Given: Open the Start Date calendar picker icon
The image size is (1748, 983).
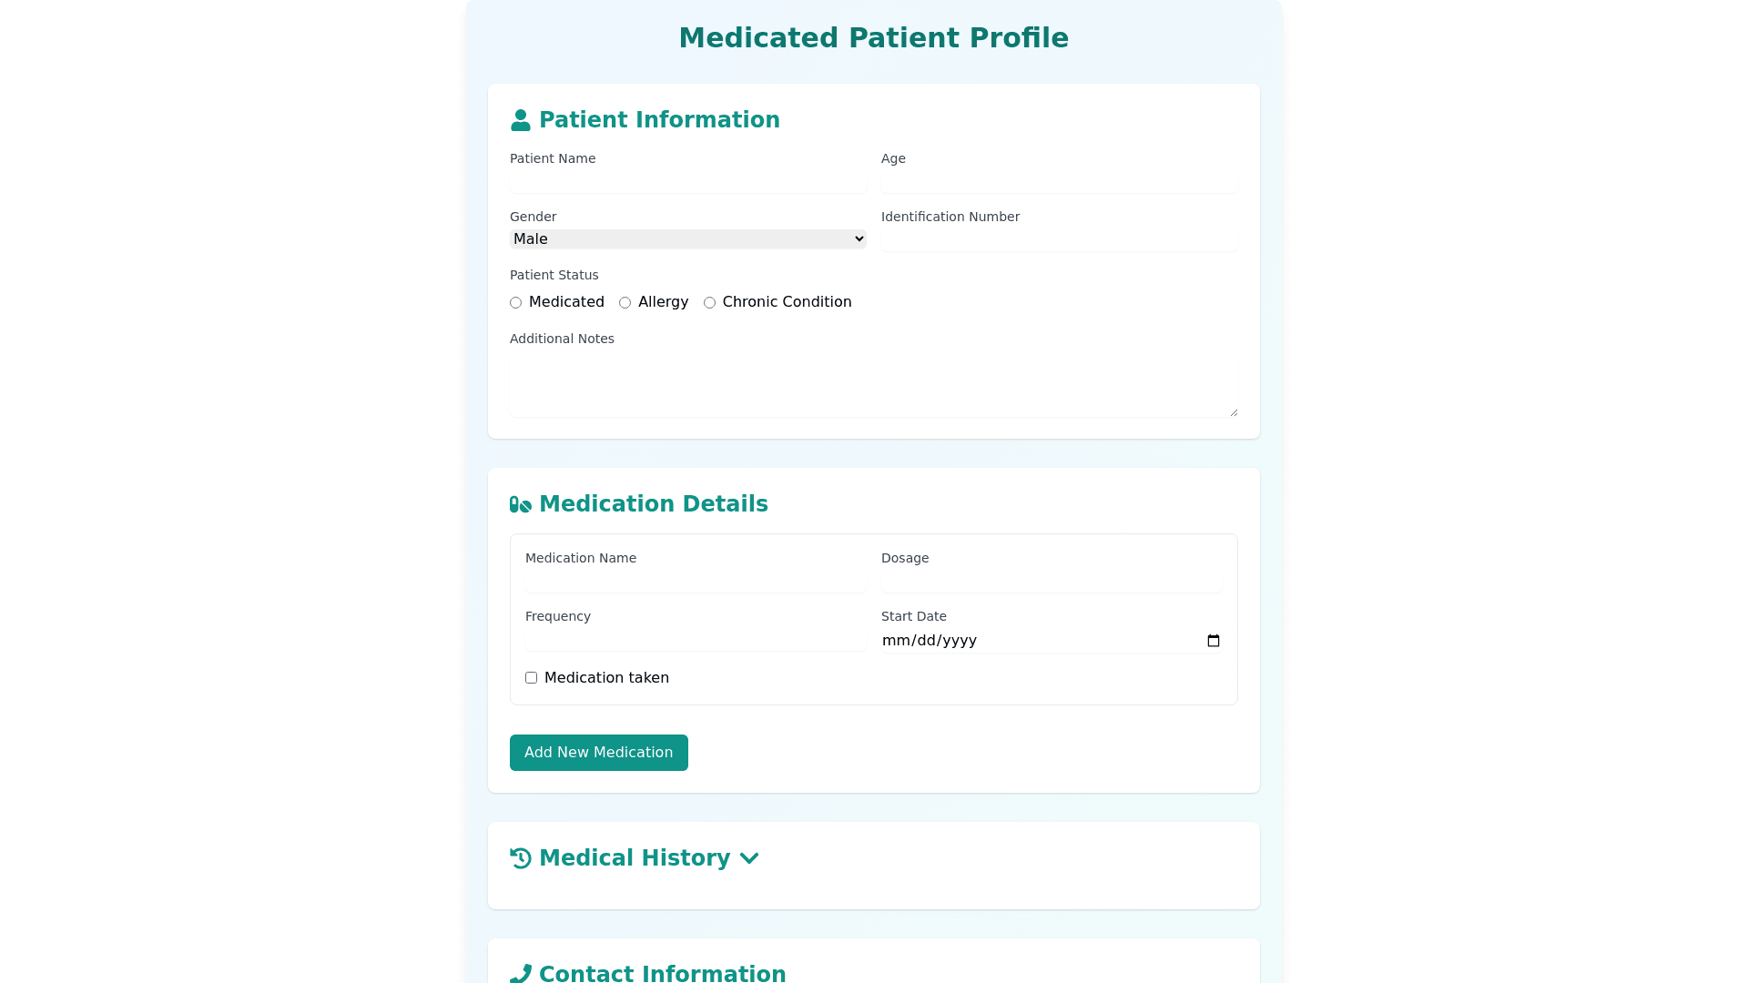Looking at the screenshot, I should 1213,641.
